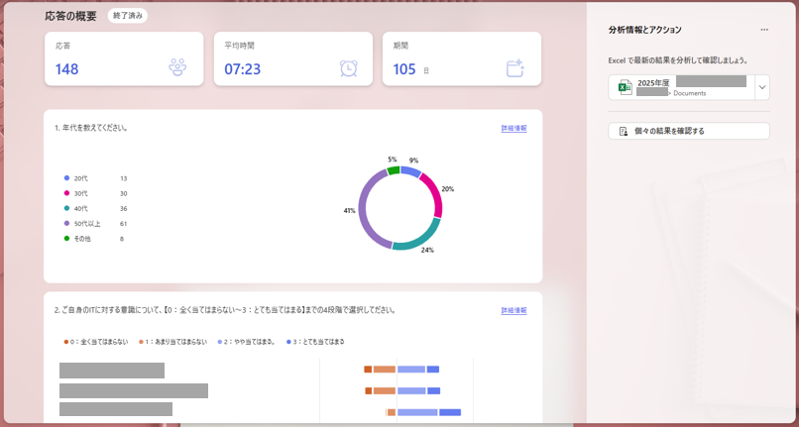Click the 41% purple donut chart segment
The width and height of the screenshot is (800, 429).
(364, 211)
